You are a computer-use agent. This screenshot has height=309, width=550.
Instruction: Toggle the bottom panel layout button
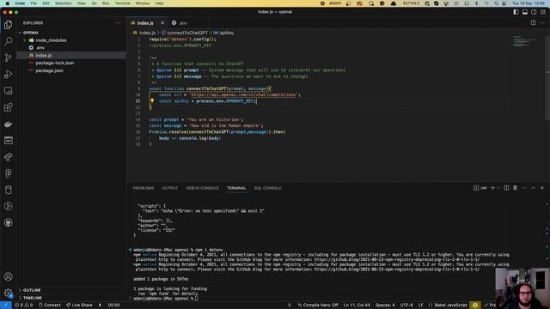[525, 12]
